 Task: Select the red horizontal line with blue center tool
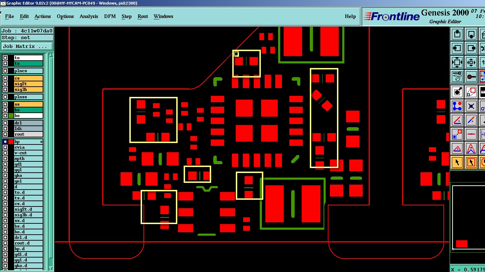(x=471, y=134)
